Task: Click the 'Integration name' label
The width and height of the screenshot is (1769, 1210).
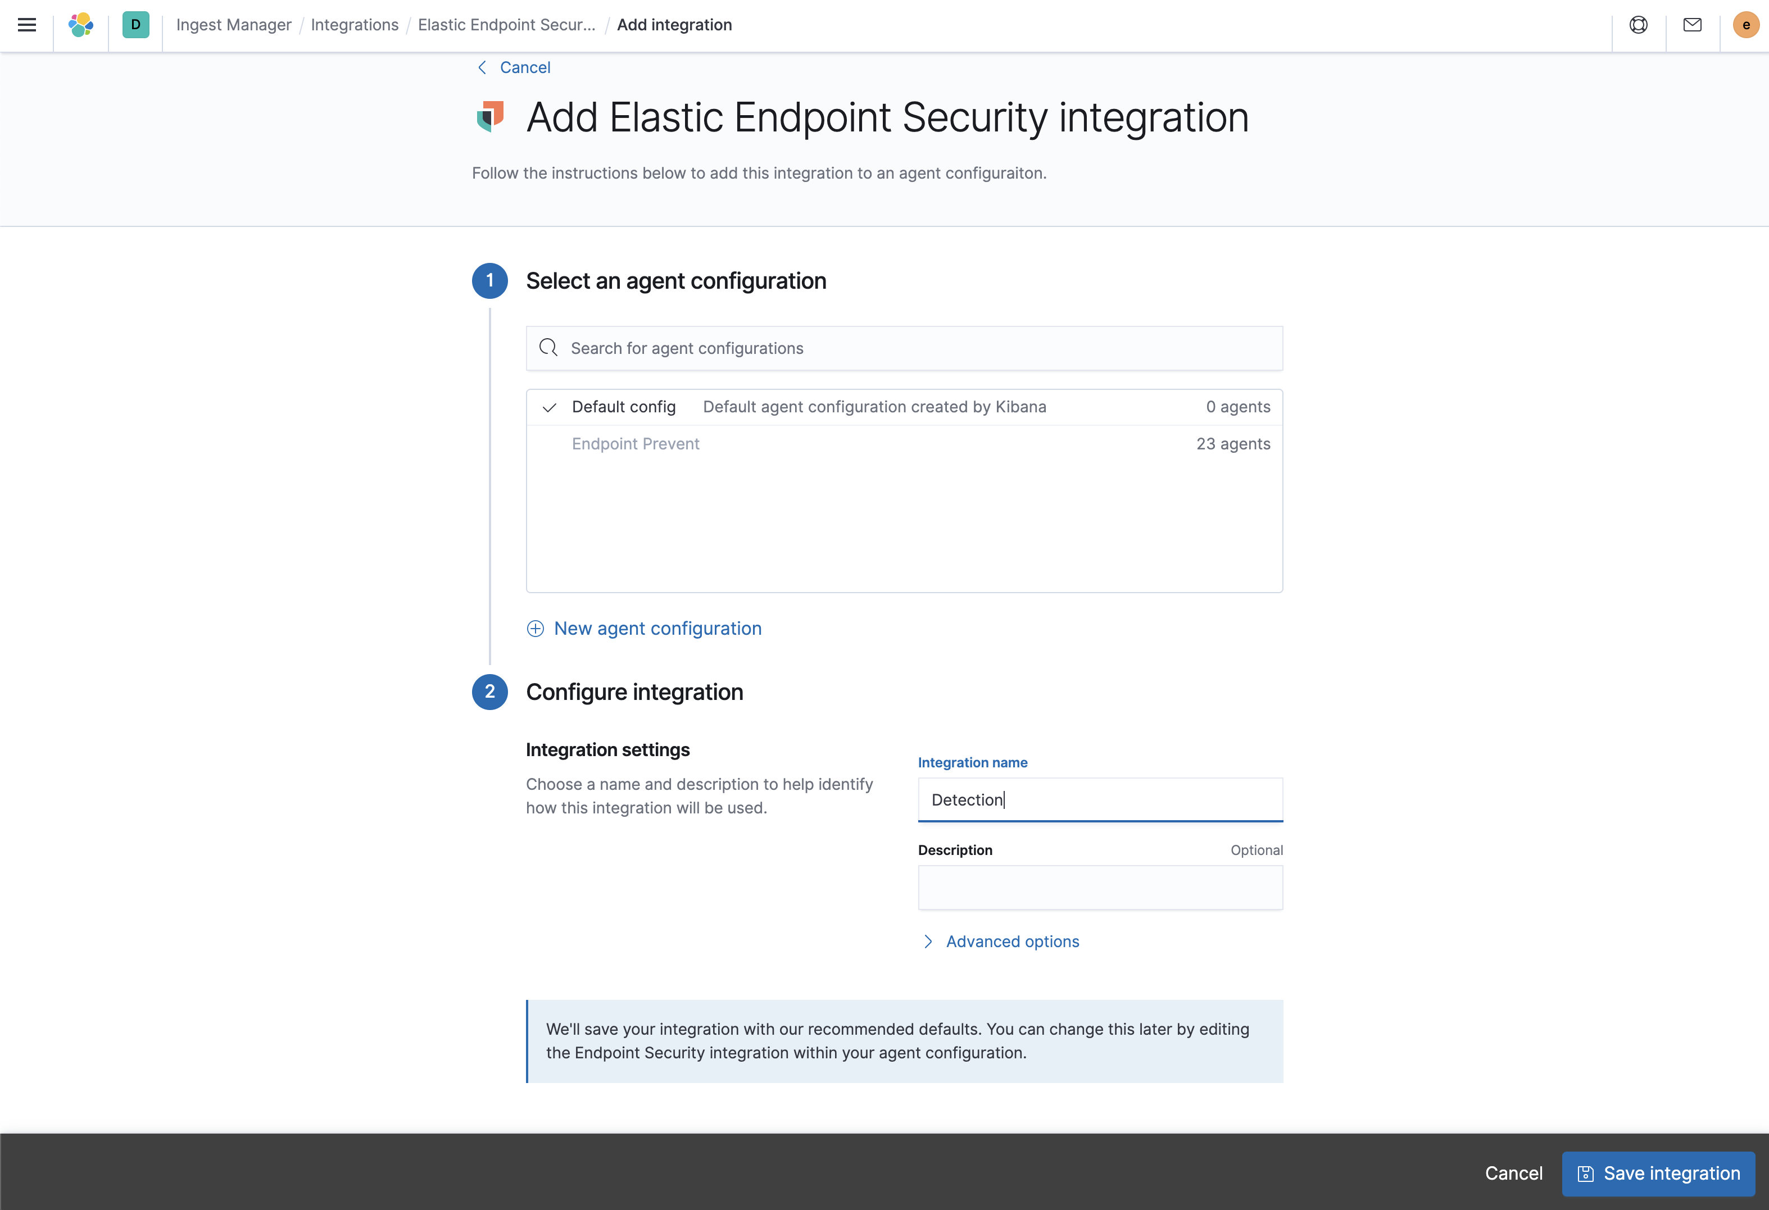Action: click(x=972, y=762)
